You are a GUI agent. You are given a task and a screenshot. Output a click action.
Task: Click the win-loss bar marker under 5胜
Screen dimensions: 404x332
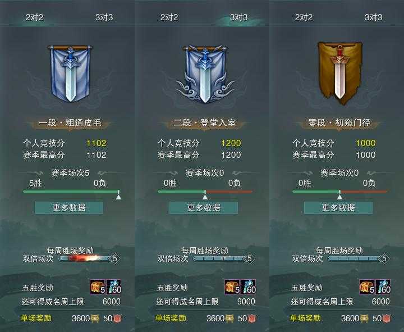(118, 197)
